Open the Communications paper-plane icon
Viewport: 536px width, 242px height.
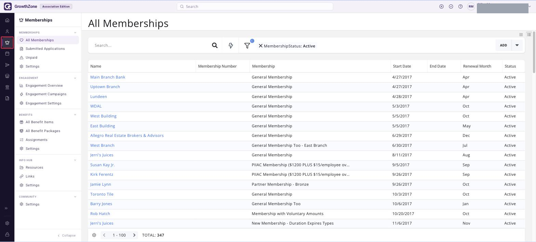7,65
